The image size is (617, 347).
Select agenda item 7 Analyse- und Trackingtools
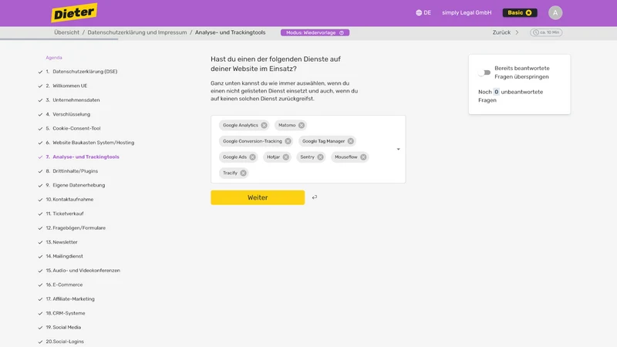pyautogui.click(x=83, y=157)
